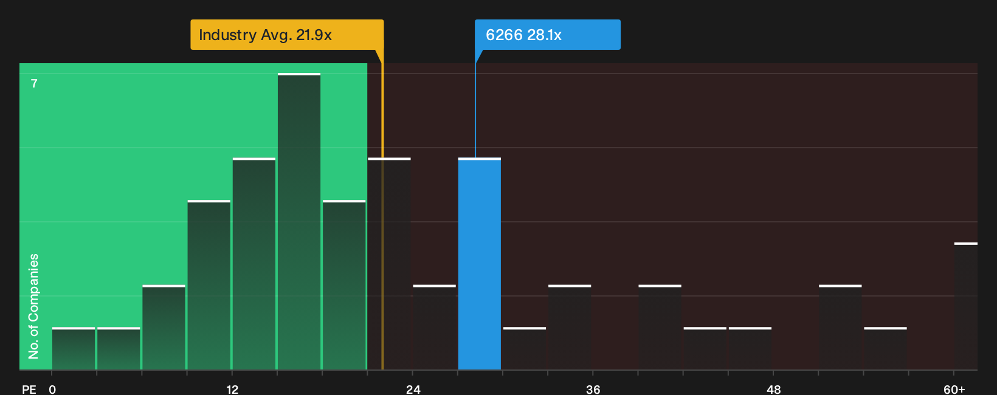Click the No. of Companies axis title
997x395 pixels.
[33, 306]
